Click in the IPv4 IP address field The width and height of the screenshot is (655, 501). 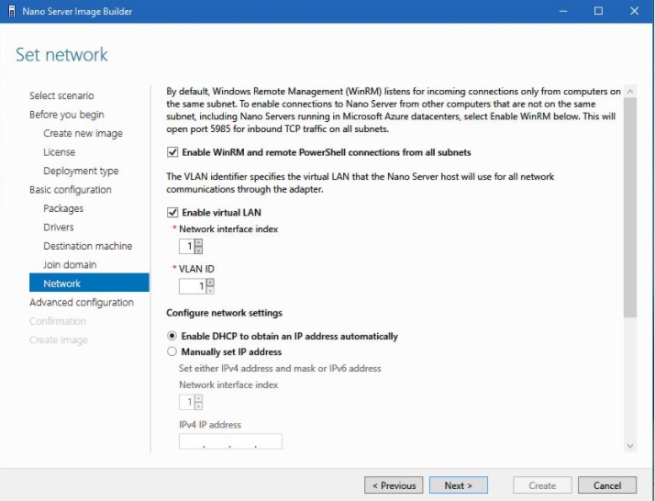pos(230,442)
